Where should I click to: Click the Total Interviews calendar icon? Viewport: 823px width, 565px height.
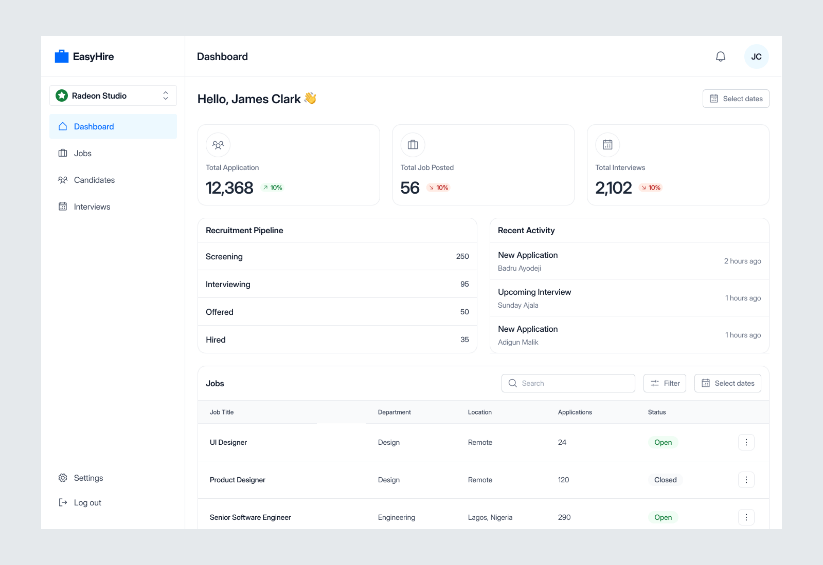pyautogui.click(x=607, y=145)
